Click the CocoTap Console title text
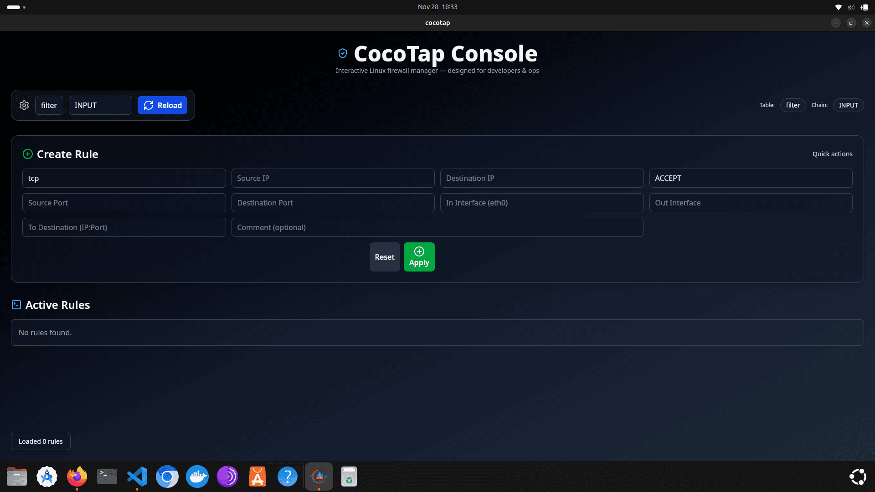875x492 pixels. point(446,54)
